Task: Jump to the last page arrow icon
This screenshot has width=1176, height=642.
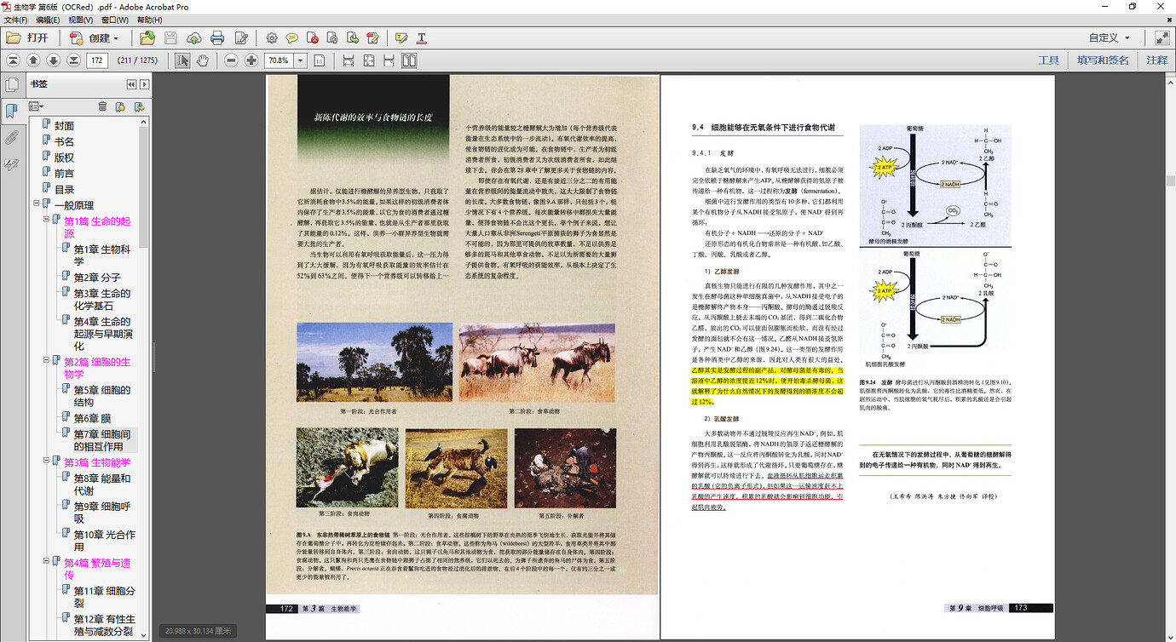Action: (73, 60)
